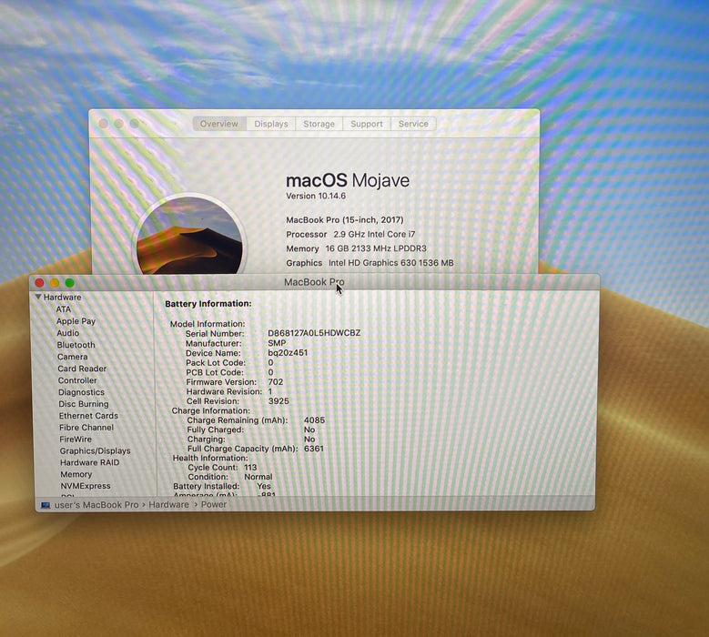
Task: Click the 2.9 GHz Intel Core i7 value
Action: click(374, 234)
